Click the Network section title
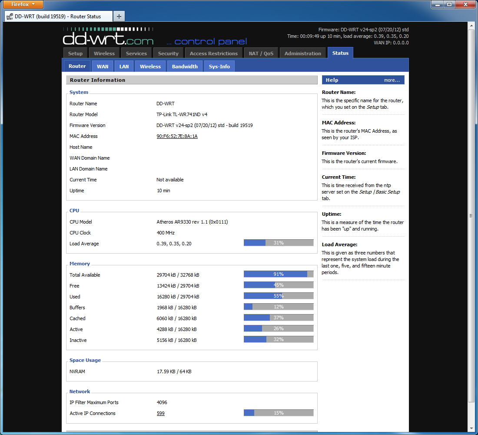 pos(80,391)
